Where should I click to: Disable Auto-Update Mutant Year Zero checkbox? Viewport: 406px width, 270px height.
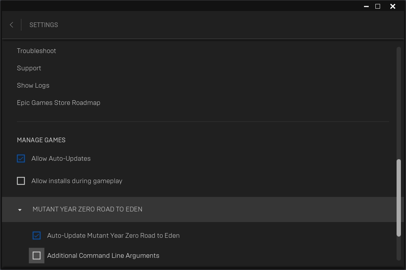[37, 235]
